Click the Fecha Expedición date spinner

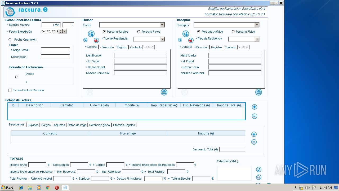coord(61,31)
